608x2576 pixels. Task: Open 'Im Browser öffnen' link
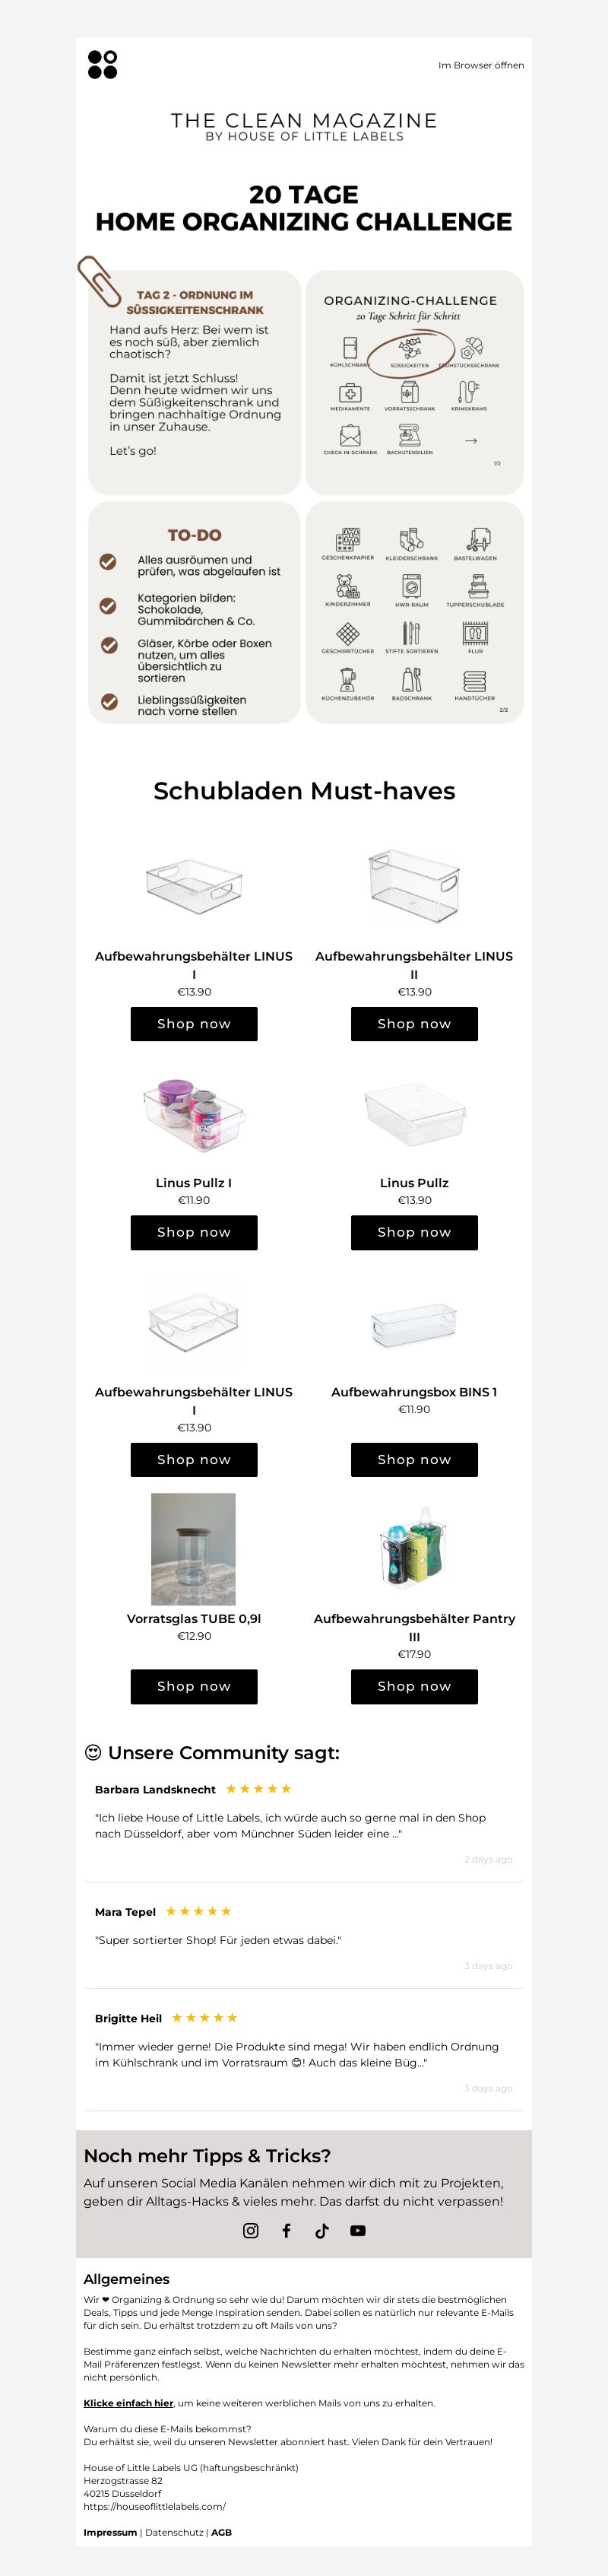tap(481, 65)
